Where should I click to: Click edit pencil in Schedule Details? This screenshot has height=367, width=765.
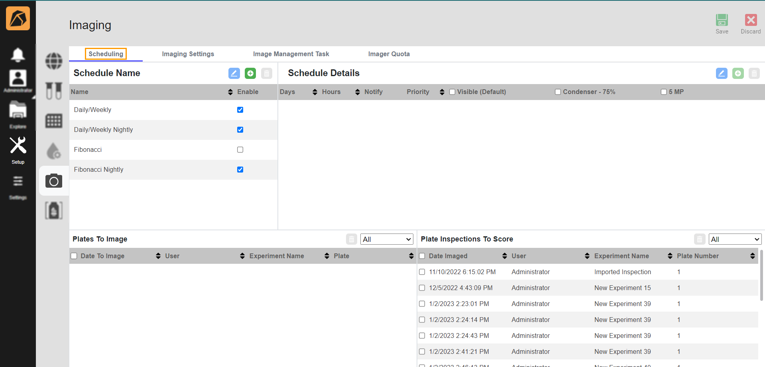[x=721, y=73]
